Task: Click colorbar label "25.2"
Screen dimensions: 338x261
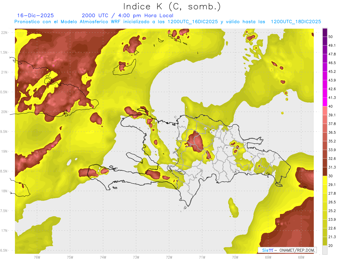Action: pyautogui.click(x=332, y=211)
